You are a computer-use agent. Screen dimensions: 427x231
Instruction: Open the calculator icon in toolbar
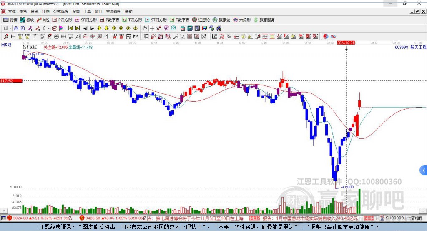pos(190,28)
